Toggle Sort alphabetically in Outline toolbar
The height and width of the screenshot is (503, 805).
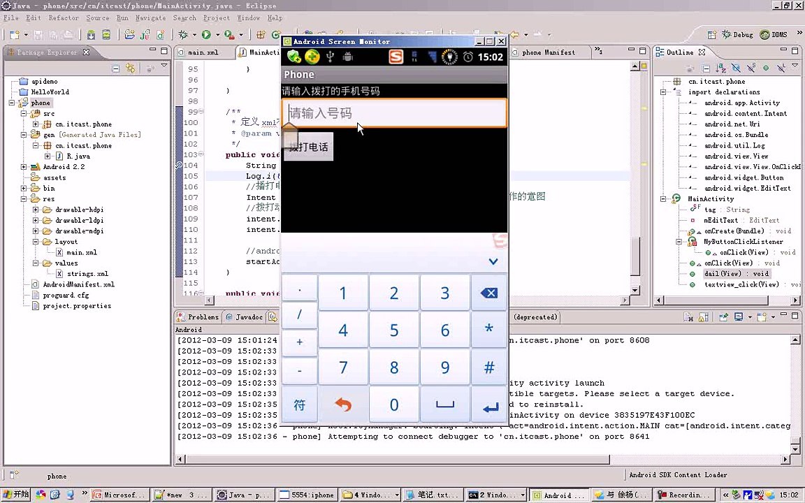[721, 68]
